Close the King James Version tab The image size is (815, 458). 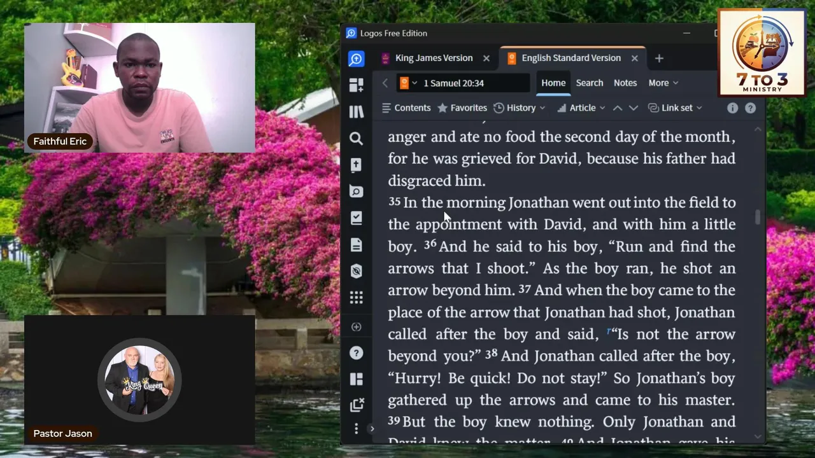(x=486, y=58)
